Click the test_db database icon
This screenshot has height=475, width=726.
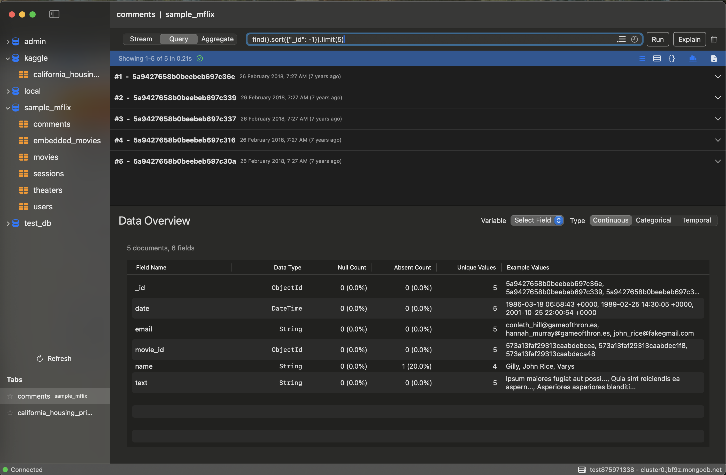16,223
